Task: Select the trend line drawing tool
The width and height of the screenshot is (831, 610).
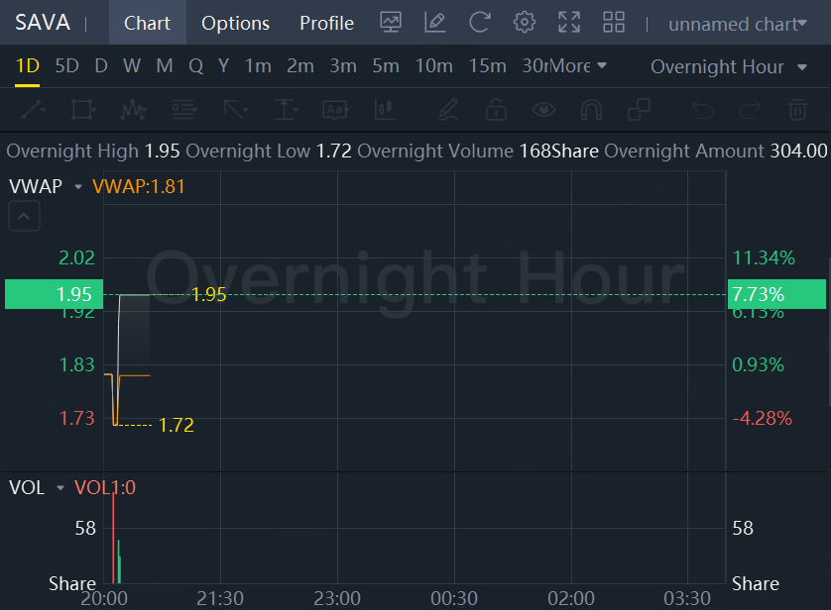Action: (32, 109)
